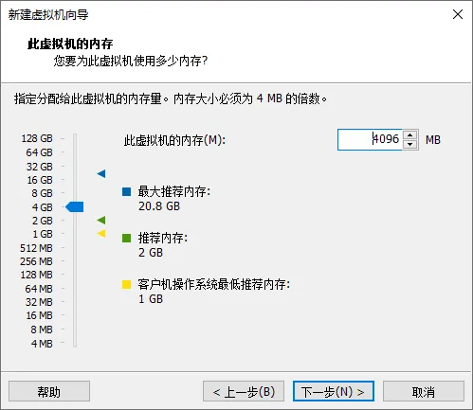
Task: Click the 8 GB slider label
Action: point(42,193)
